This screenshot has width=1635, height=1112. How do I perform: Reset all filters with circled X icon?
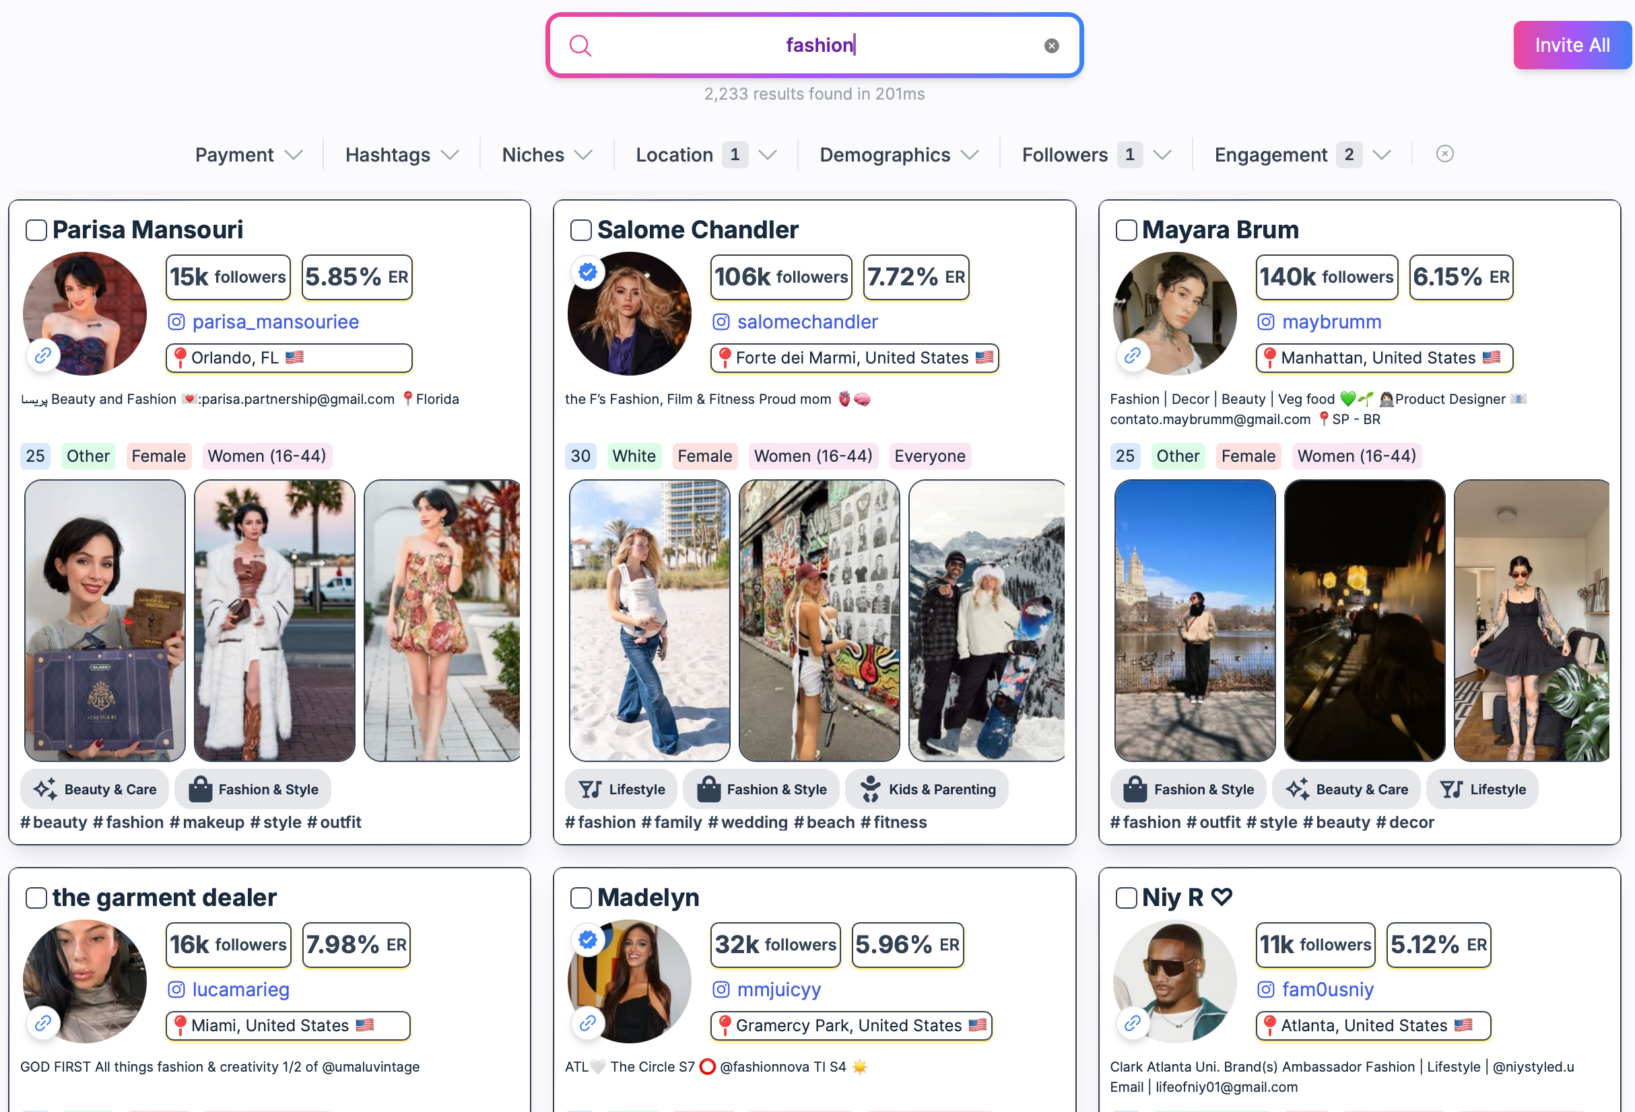(1444, 154)
